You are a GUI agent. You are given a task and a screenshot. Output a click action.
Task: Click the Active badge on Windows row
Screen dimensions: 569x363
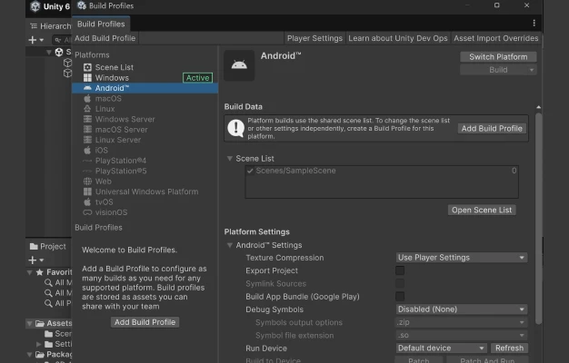pyautogui.click(x=197, y=78)
